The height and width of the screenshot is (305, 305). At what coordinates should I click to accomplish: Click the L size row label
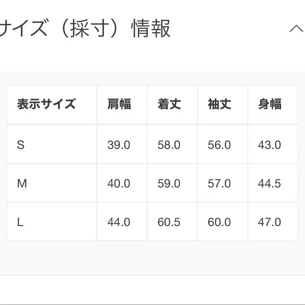pyautogui.click(x=21, y=222)
